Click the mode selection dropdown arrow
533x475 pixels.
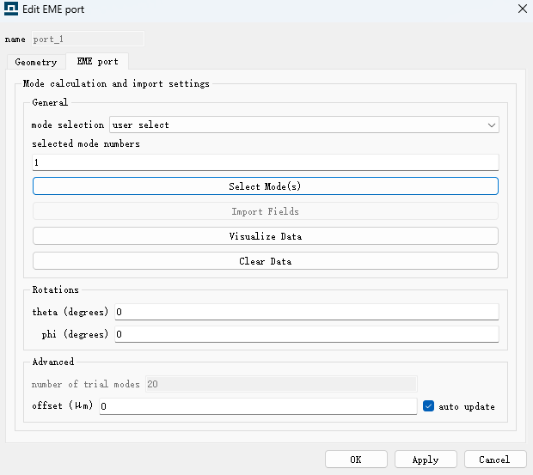pos(491,125)
